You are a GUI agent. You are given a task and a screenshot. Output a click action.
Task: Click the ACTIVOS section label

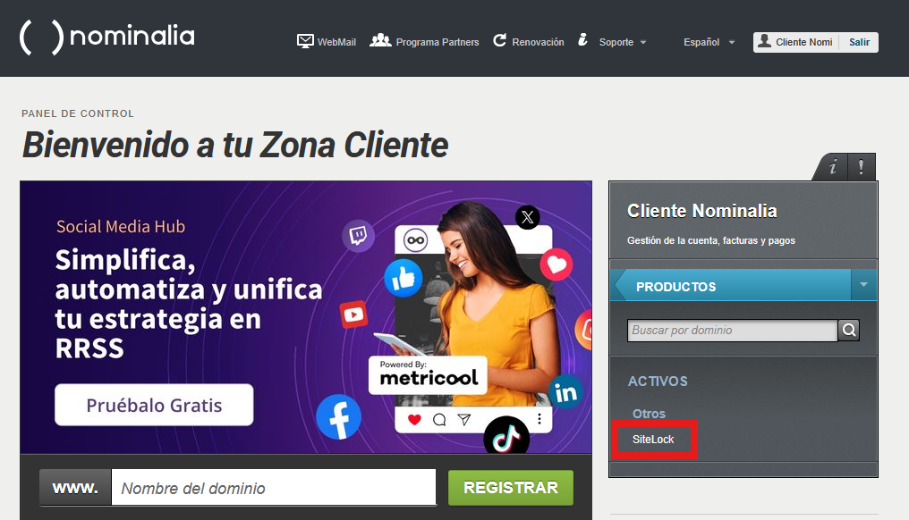[x=658, y=381]
